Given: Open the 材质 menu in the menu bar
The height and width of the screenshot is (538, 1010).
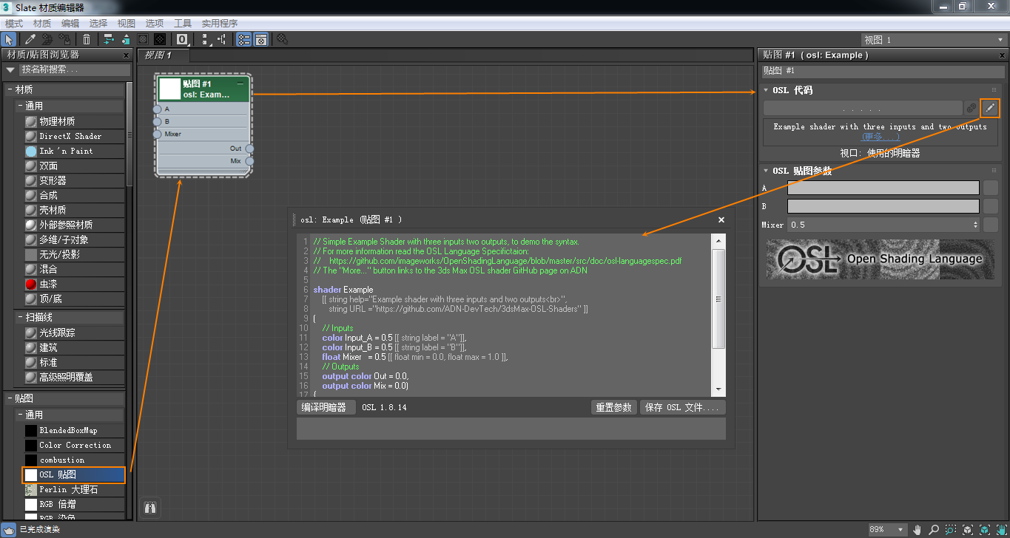Looking at the screenshot, I should (42, 24).
